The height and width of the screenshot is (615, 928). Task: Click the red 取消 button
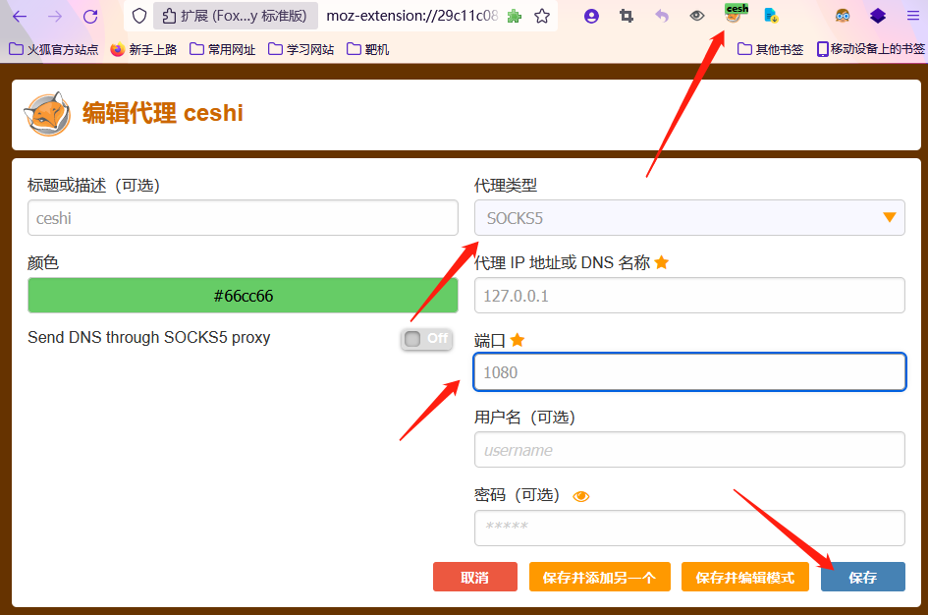point(474,577)
